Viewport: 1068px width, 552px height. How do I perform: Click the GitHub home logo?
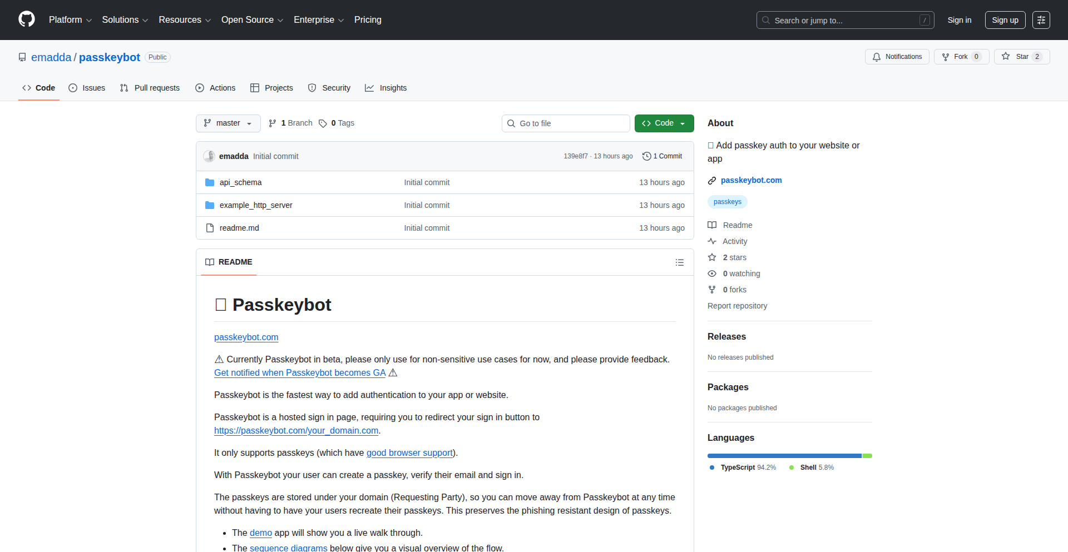[x=26, y=19]
